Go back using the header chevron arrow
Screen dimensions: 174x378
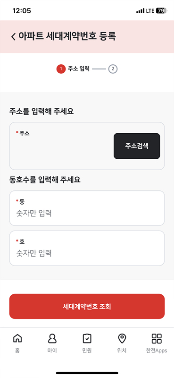[x=13, y=37]
